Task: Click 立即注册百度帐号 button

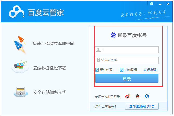Action: click(142, 106)
